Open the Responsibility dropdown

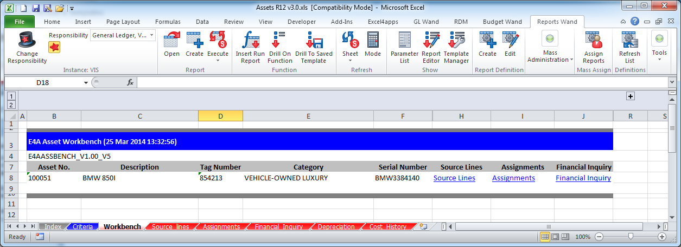[151, 35]
